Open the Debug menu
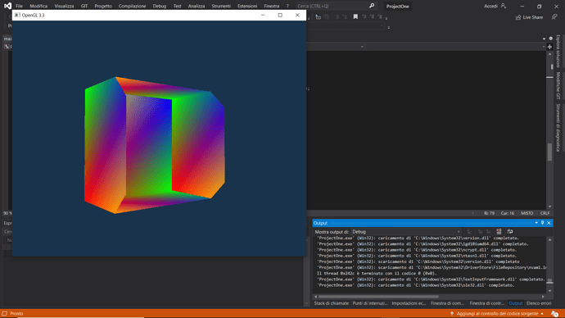 pyautogui.click(x=160, y=6)
